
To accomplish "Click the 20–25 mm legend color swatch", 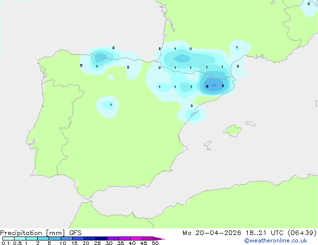I will (90, 238).
